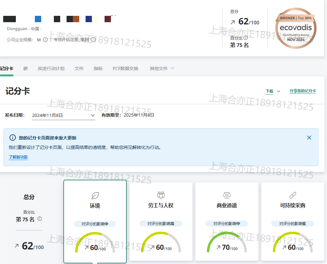Viewport: 327px width, 264px height.
Task: Click info icon beside 考核评估范围 集团
Action: (x=93, y=40)
